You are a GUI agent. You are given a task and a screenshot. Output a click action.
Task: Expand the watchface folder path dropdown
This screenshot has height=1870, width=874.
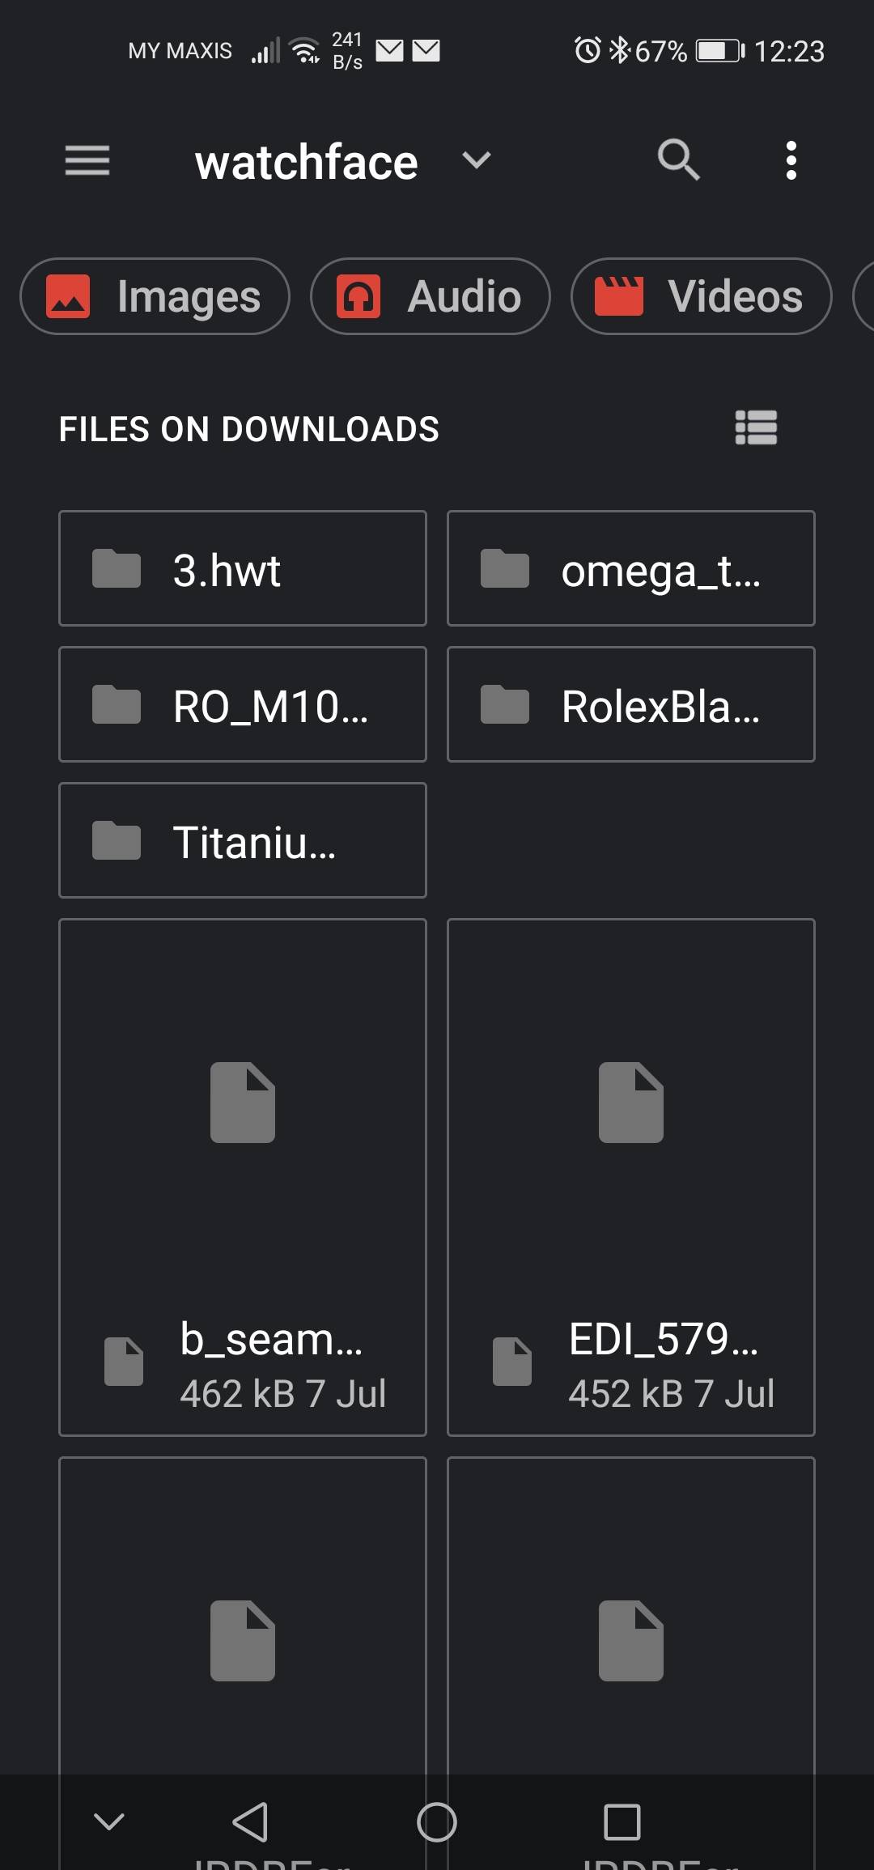tap(476, 160)
